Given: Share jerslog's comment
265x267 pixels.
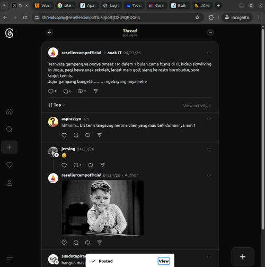Looking at the screenshot, I should coord(102,165).
